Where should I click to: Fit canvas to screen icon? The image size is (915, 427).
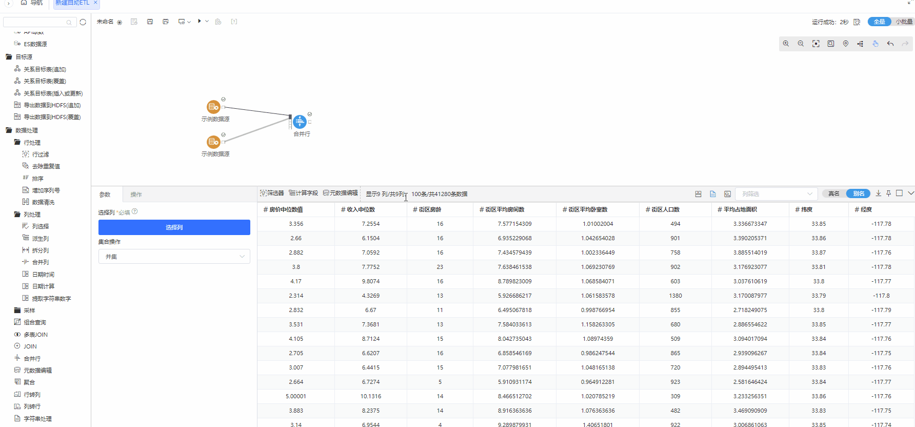click(815, 44)
